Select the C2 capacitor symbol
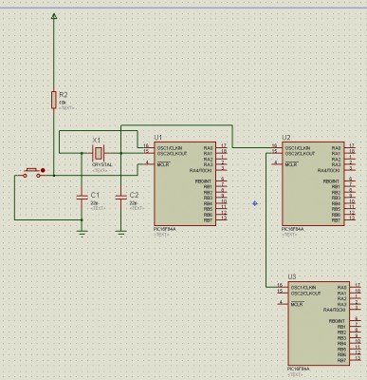Screen dimensions: 367x380 click(121, 198)
